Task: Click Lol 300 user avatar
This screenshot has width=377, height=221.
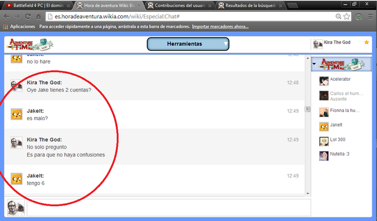Action: 324,141
